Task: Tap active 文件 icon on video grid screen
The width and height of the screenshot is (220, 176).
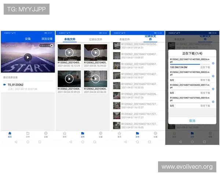Action: tap(82, 135)
